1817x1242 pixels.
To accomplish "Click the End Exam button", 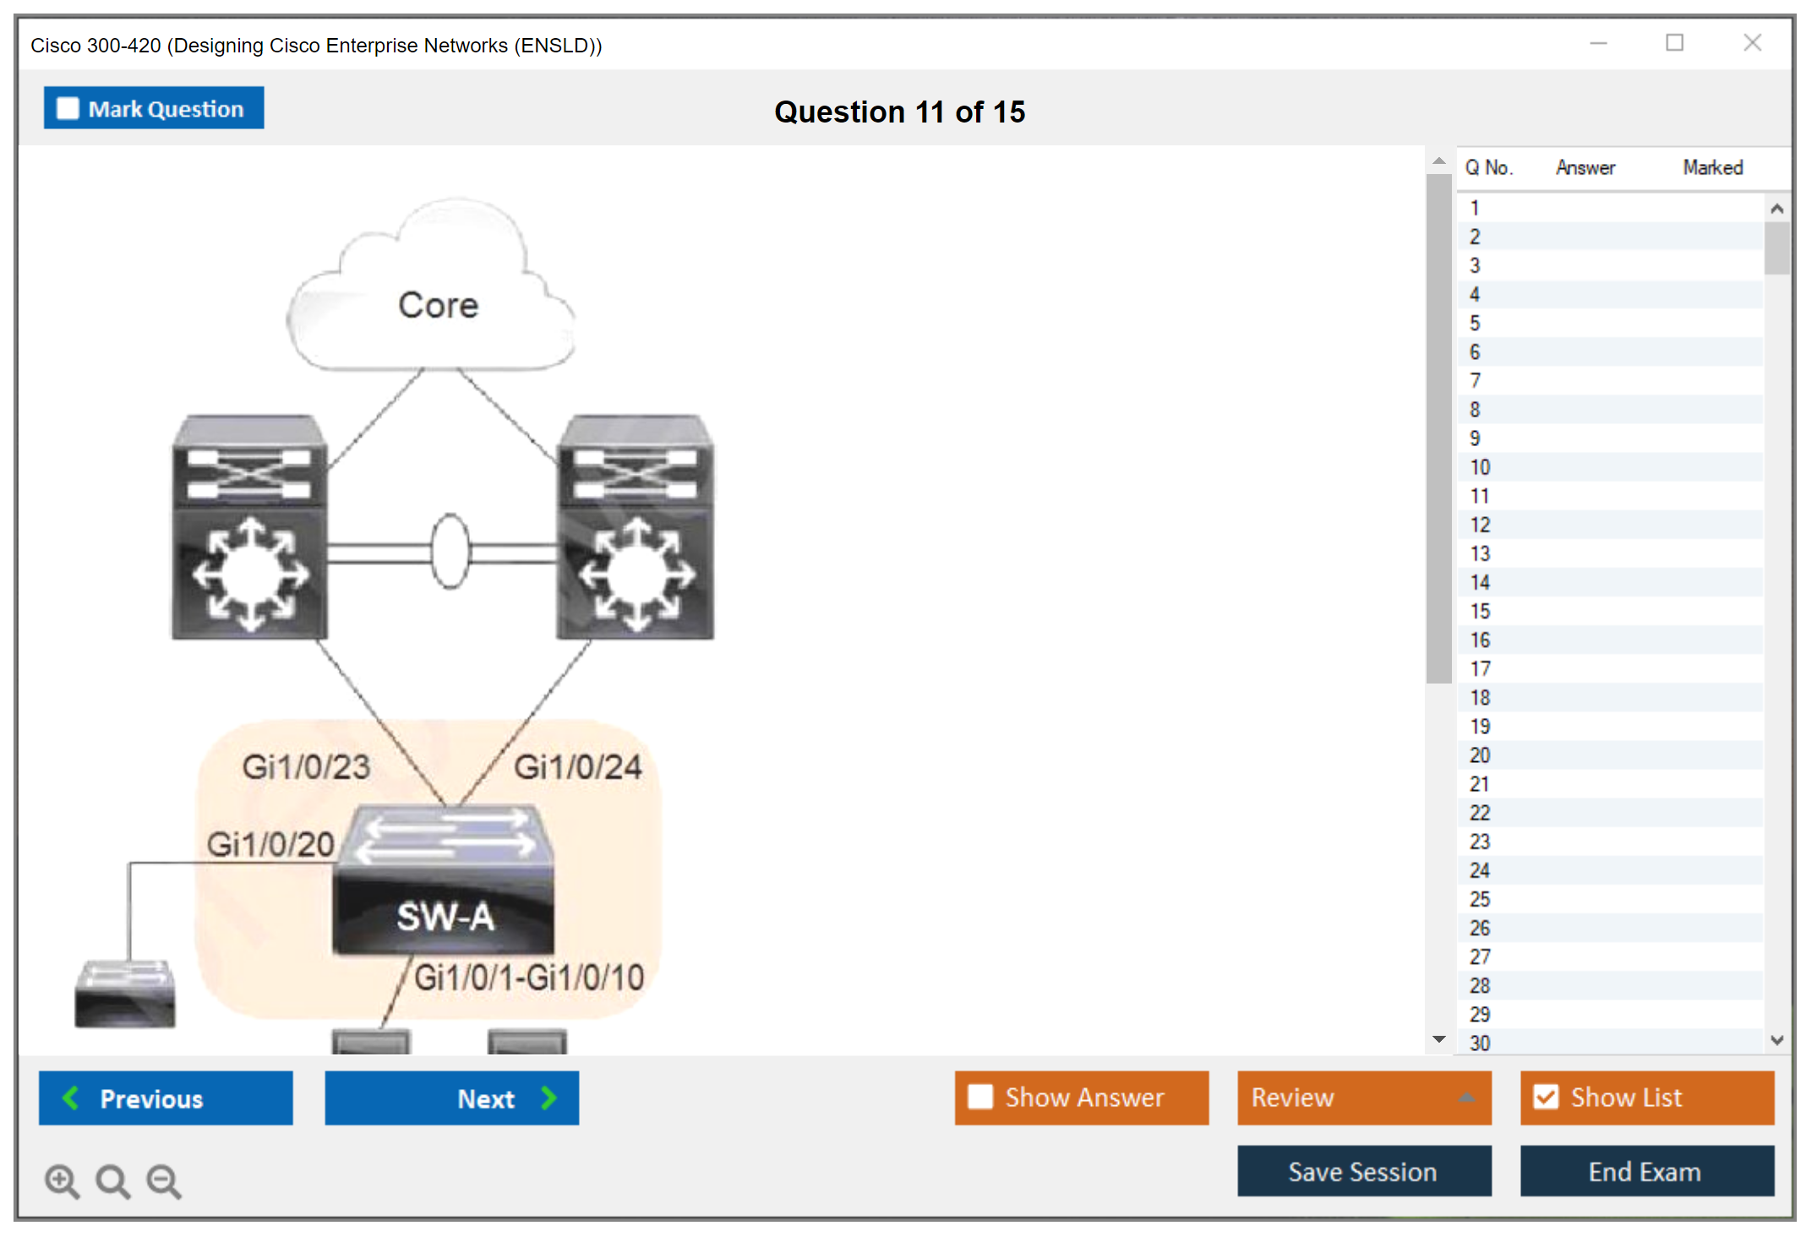I will 1645,1171.
